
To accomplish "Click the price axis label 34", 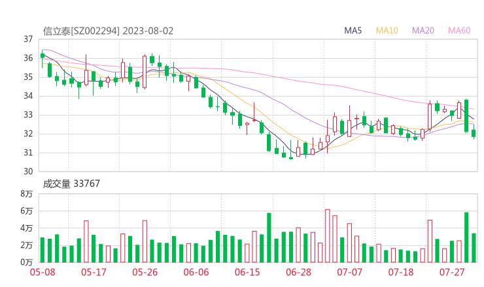I will tap(28, 96).
